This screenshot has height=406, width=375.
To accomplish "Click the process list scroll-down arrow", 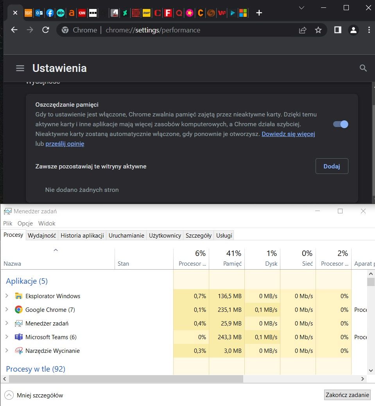I will (371, 370).
